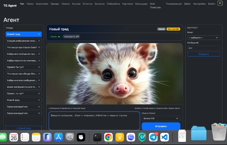
Task: Open the blue folder stack in dock
Action: [x=199, y=133]
